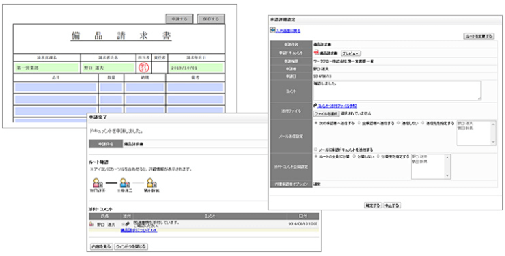Select radio 全承認者へ送信する
Screen dimensions: 505x256
click(x=360, y=123)
